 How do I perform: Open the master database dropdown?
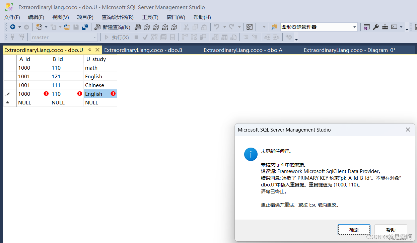[95, 37]
